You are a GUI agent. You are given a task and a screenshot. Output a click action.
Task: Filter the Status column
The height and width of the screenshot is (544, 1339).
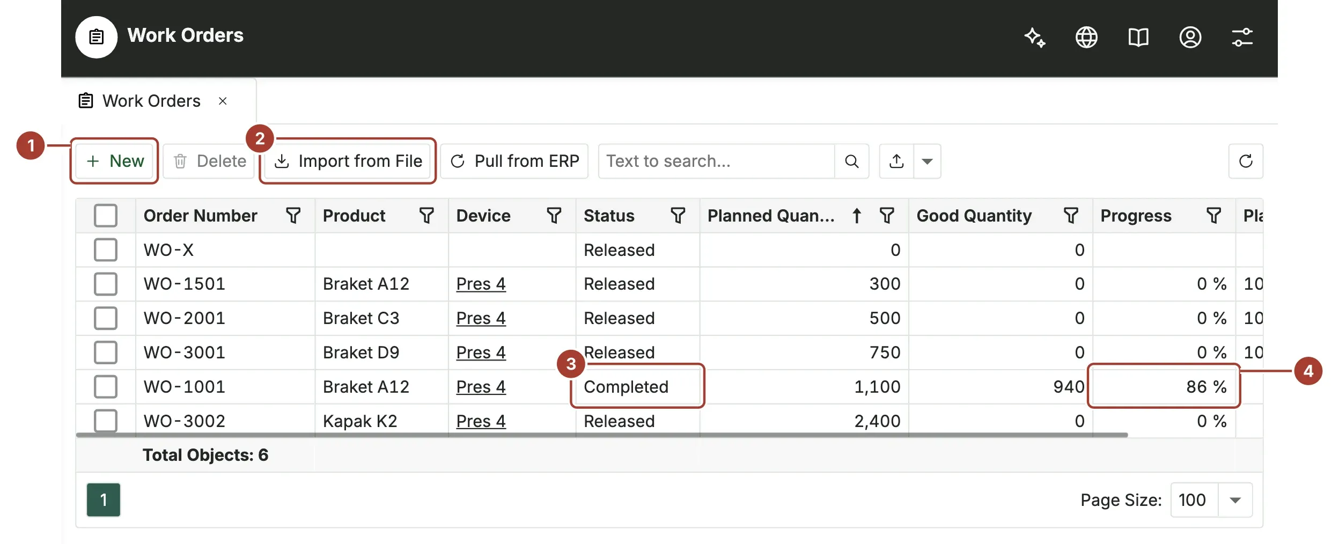tap(678, 216)
